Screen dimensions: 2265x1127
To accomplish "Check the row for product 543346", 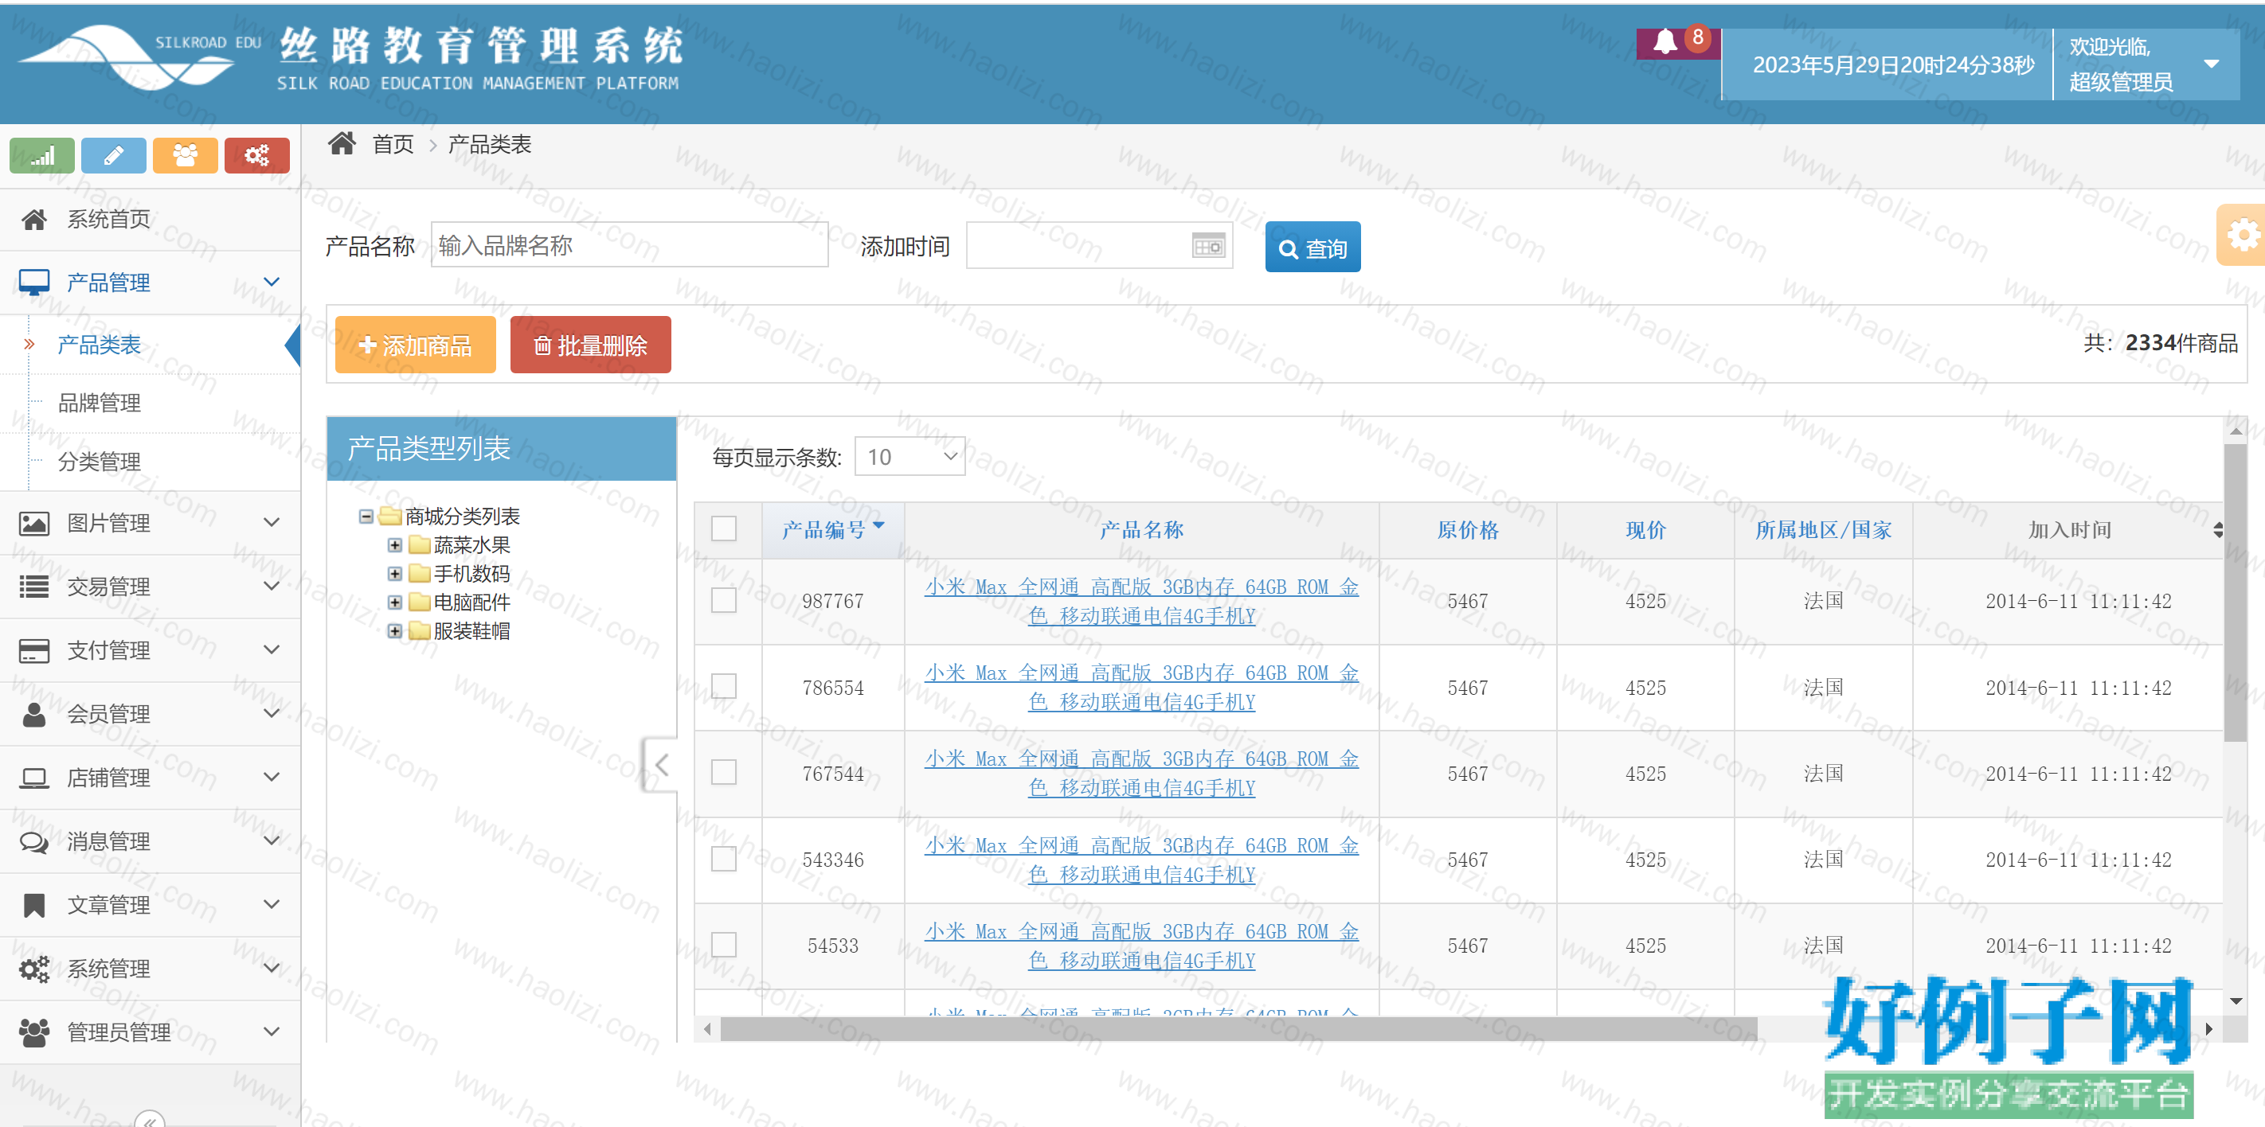I will (724, 859).
